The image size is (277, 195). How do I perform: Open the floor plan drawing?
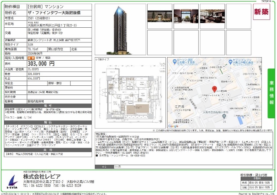[130, 93]
